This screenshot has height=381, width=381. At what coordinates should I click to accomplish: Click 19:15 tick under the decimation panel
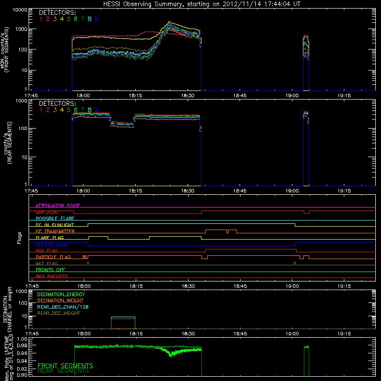pos(344,334)
